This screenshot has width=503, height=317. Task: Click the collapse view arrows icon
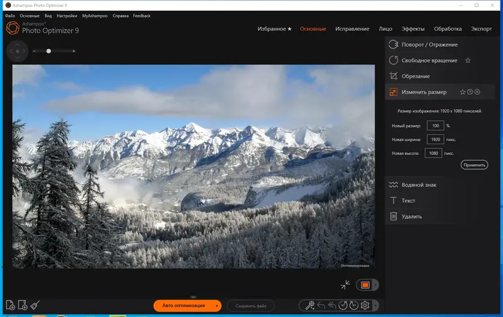[x=345, y=284]
